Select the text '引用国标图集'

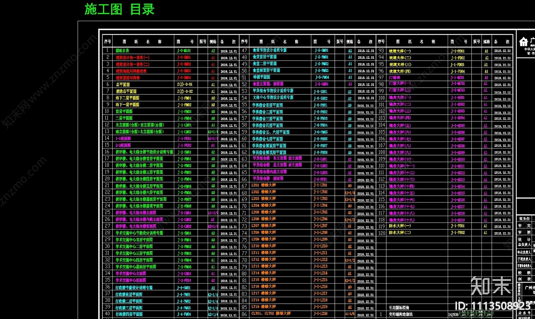click(x=399, y=308)
